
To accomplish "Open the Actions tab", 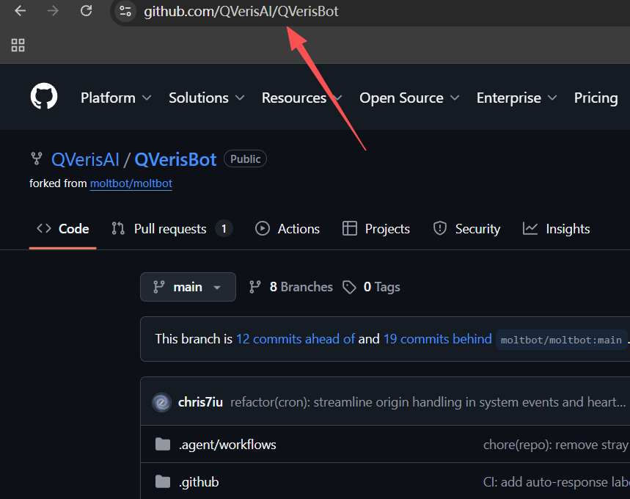I will coord(287,229).
